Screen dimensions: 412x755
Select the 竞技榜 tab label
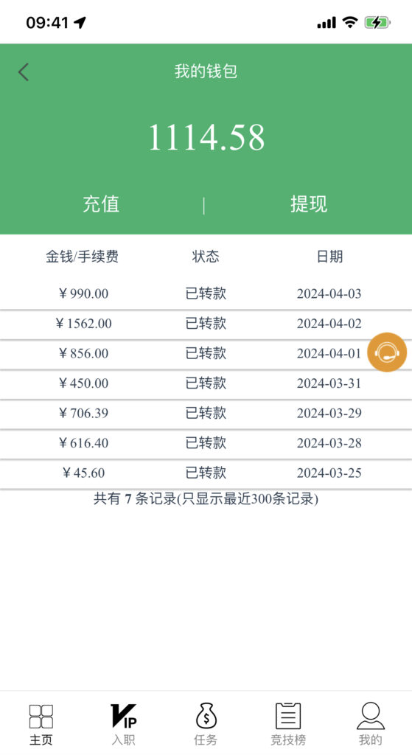tap(288, 740)
